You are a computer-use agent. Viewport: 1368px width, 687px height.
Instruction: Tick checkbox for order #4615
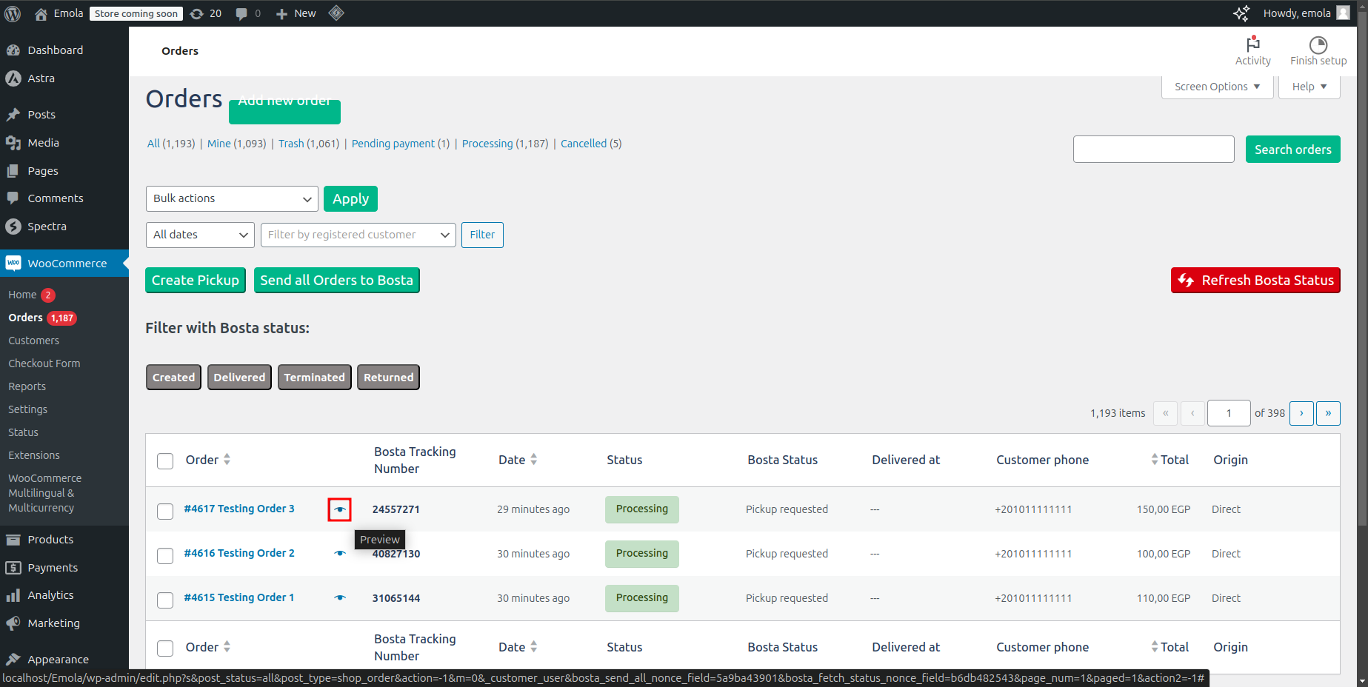165,600
